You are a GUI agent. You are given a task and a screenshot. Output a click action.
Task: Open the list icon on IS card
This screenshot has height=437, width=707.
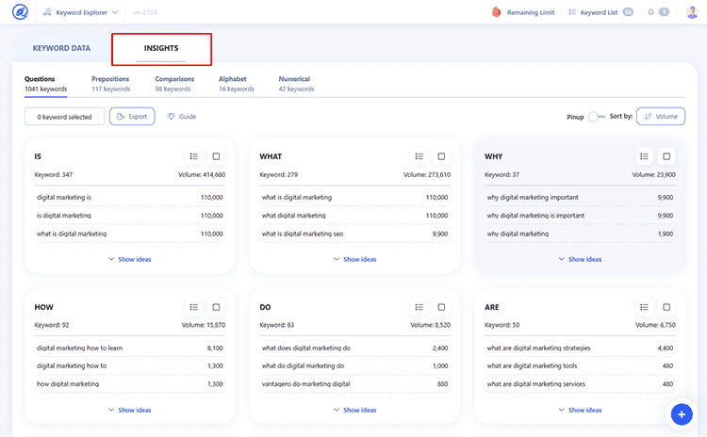pyautogui.click(x=194, y=156)
